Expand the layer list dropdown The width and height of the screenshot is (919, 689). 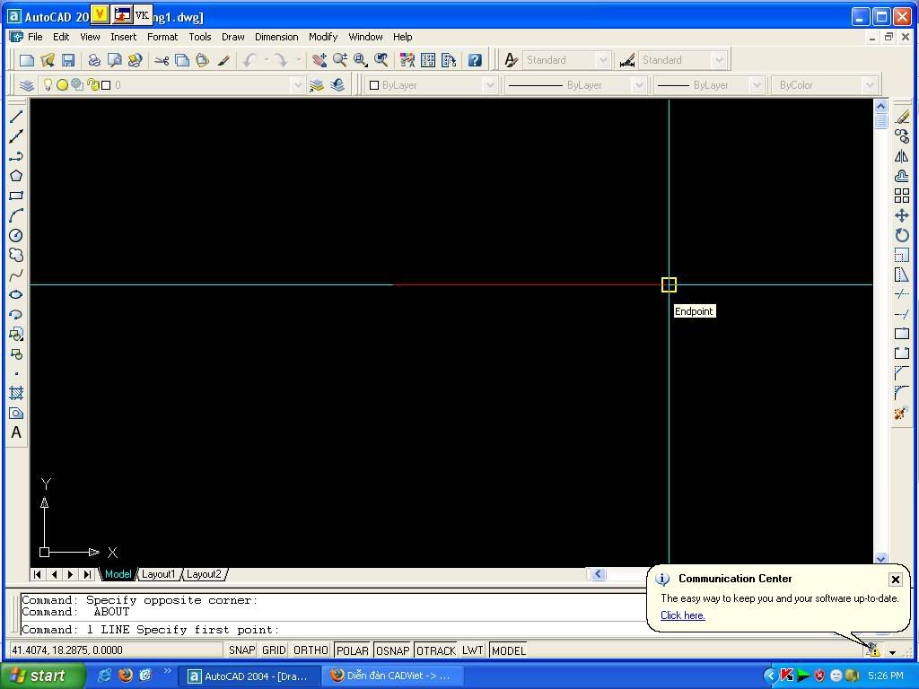point(298,85)
